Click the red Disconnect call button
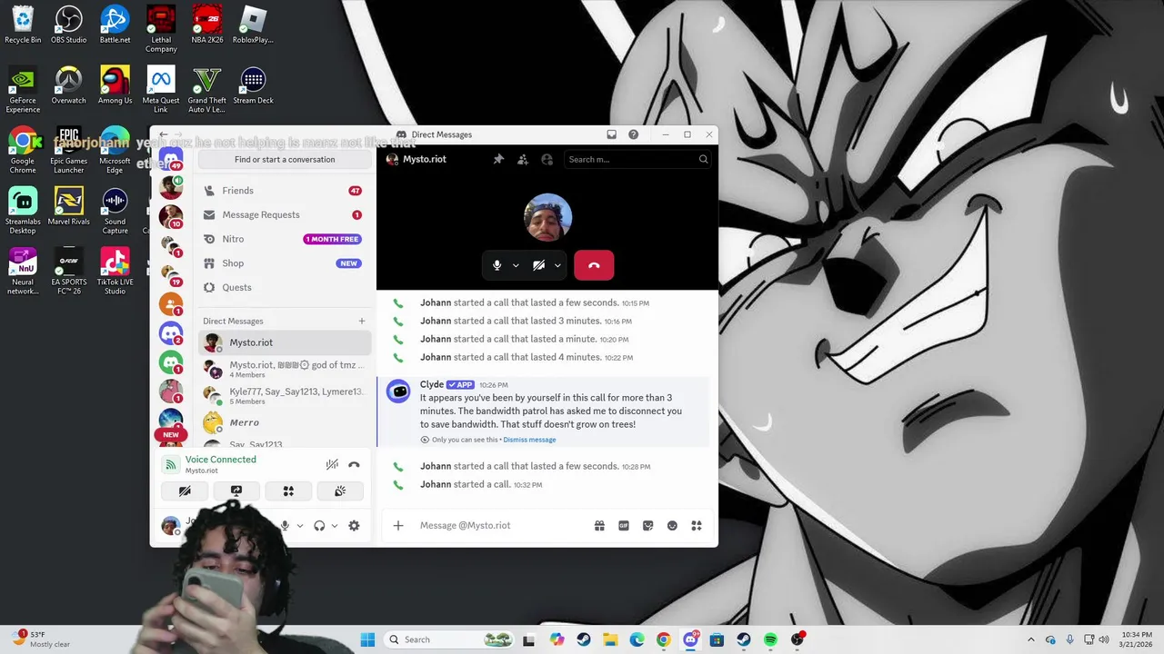The width and height of the screenshot is (1164, 654). (x=594, y=265)
